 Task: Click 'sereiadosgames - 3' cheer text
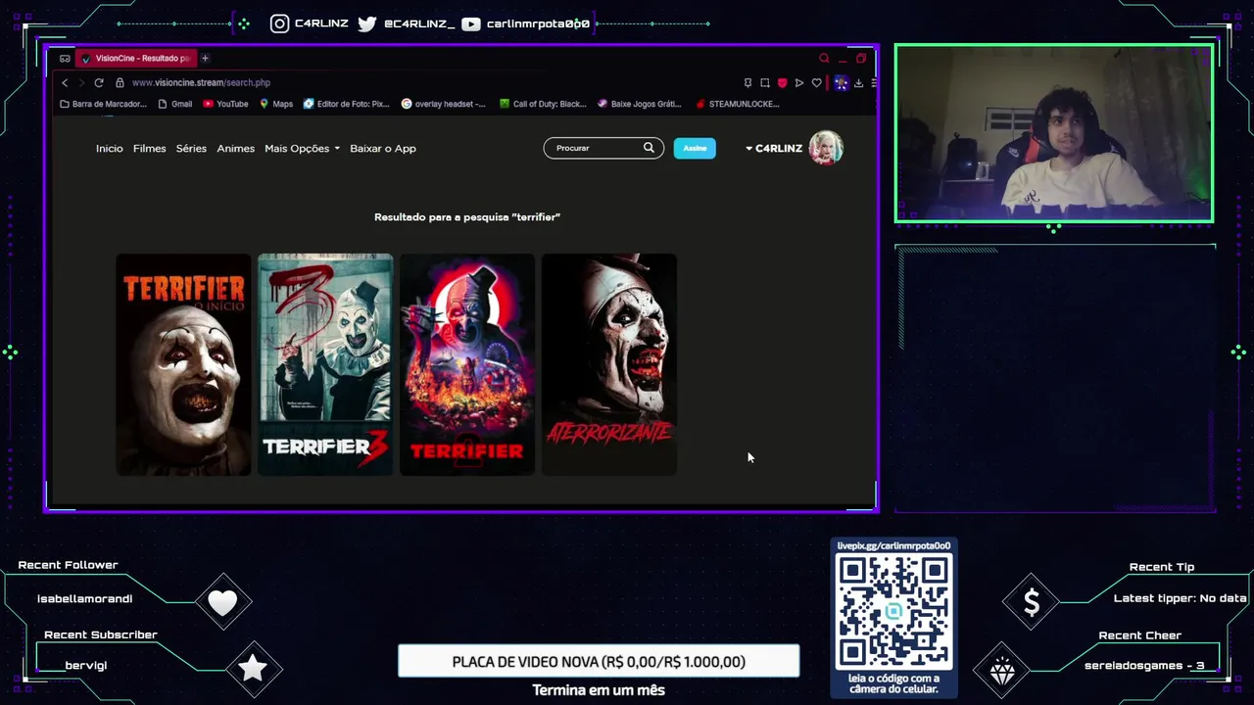1144,666
